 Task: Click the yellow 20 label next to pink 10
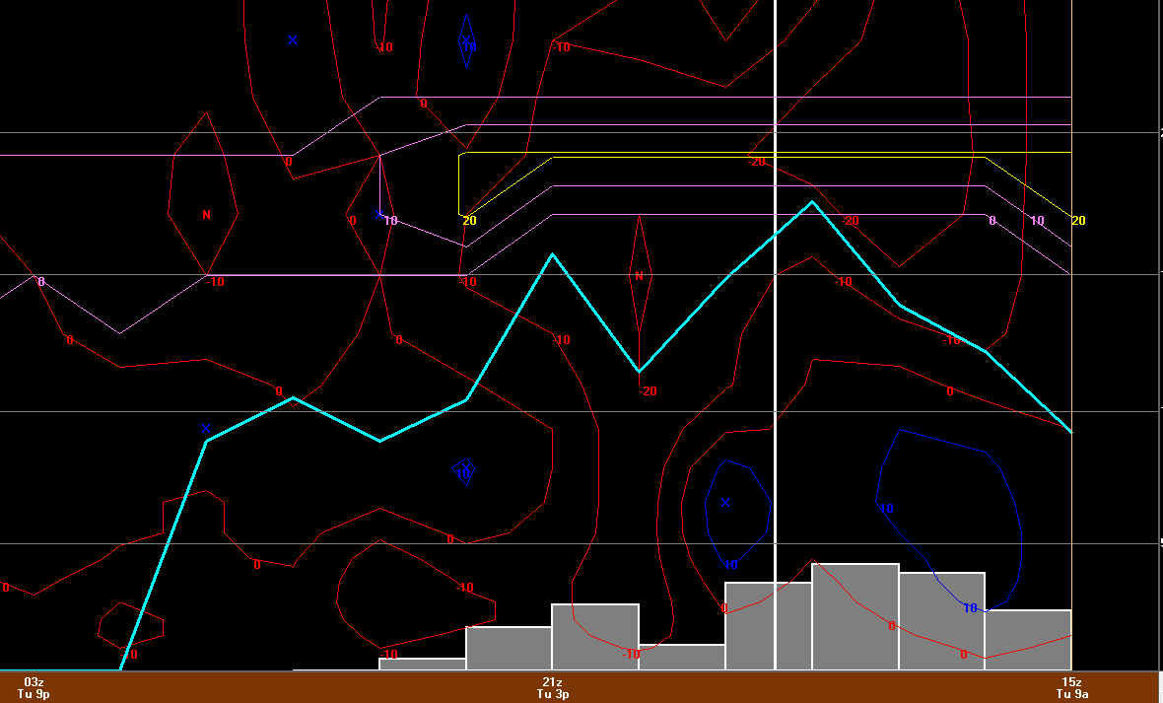(x=469, y=221)
